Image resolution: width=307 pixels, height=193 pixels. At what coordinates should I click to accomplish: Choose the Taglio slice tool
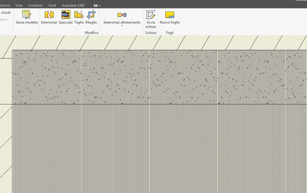pyautogui.click(x=79, y=14)
